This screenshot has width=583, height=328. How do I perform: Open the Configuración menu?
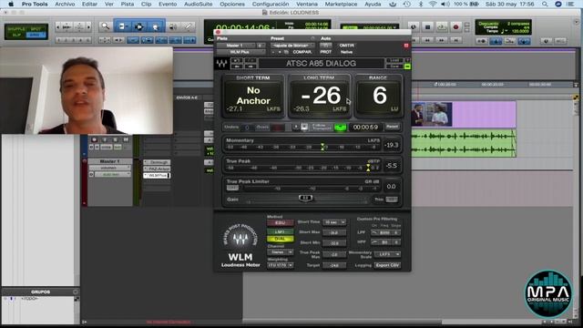pyautogui.click(x=271, y=4)
